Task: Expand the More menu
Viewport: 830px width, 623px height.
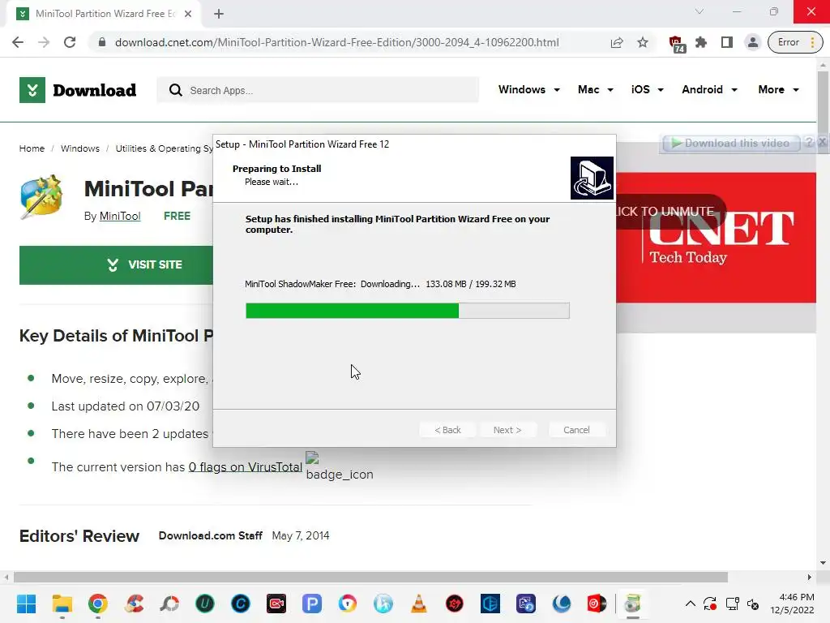Action: [x=778, y=89]
